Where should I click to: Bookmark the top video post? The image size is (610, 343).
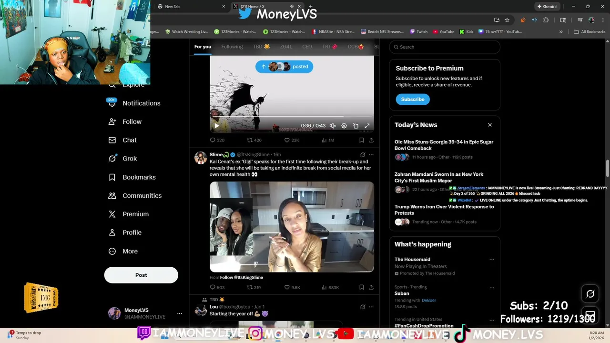coord(361,140)
